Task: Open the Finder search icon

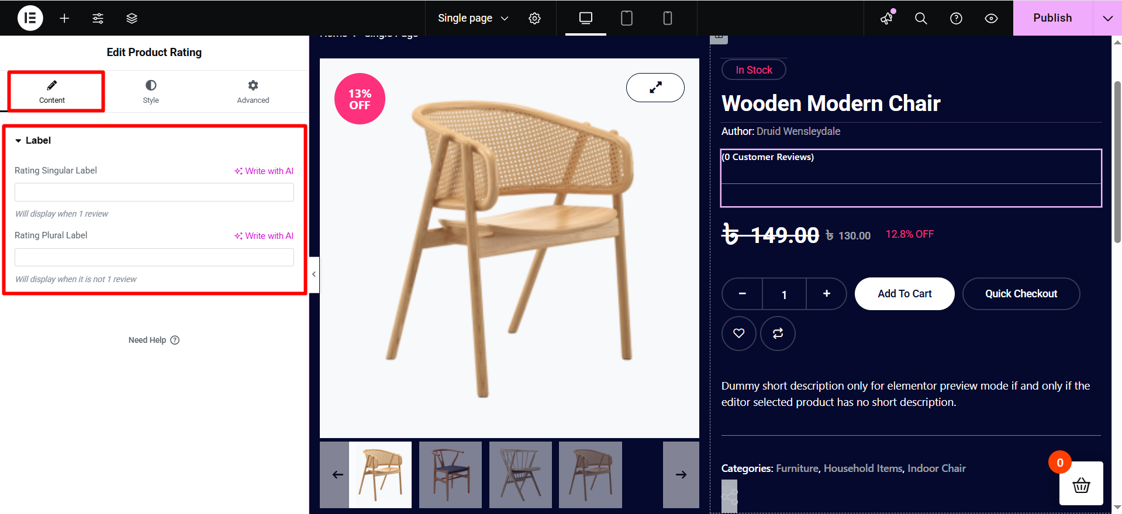Action: pos(921,18)
